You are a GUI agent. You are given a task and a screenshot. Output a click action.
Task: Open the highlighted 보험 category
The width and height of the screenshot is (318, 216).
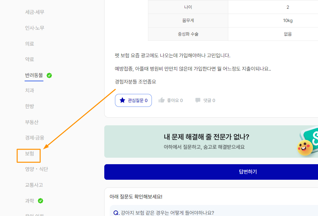[29, 153]
